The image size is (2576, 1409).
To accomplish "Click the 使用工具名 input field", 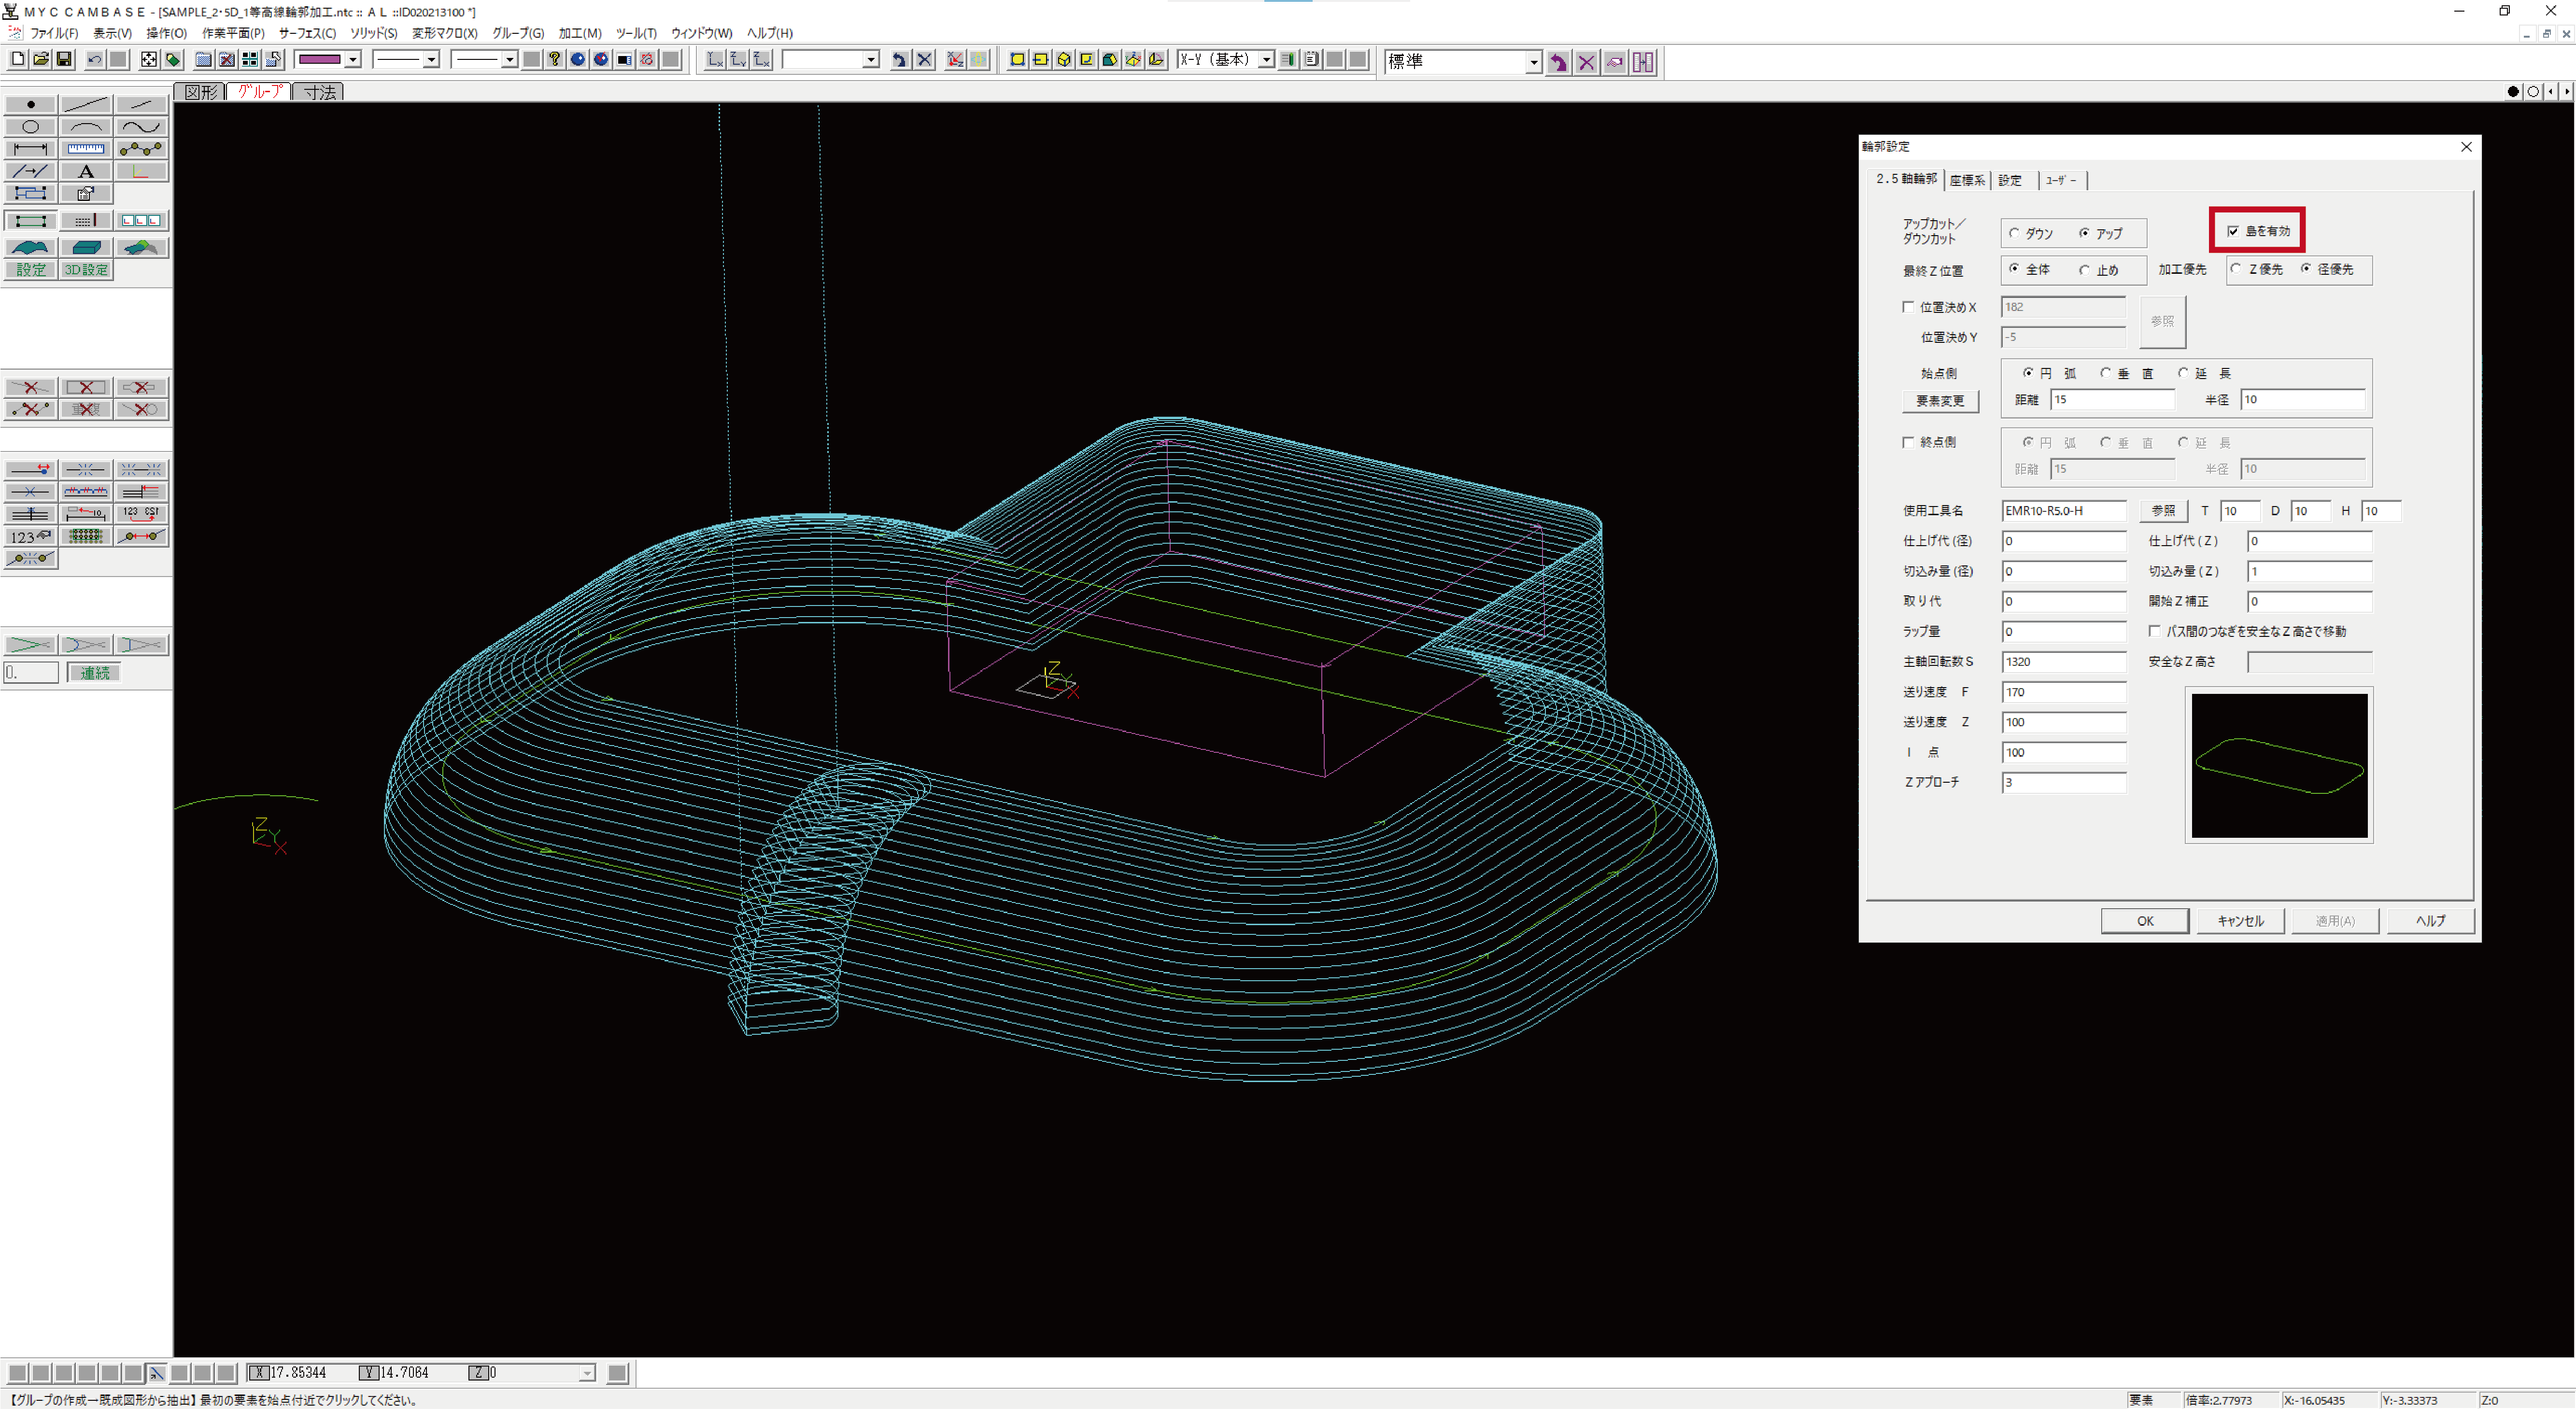I will 2063,511.
